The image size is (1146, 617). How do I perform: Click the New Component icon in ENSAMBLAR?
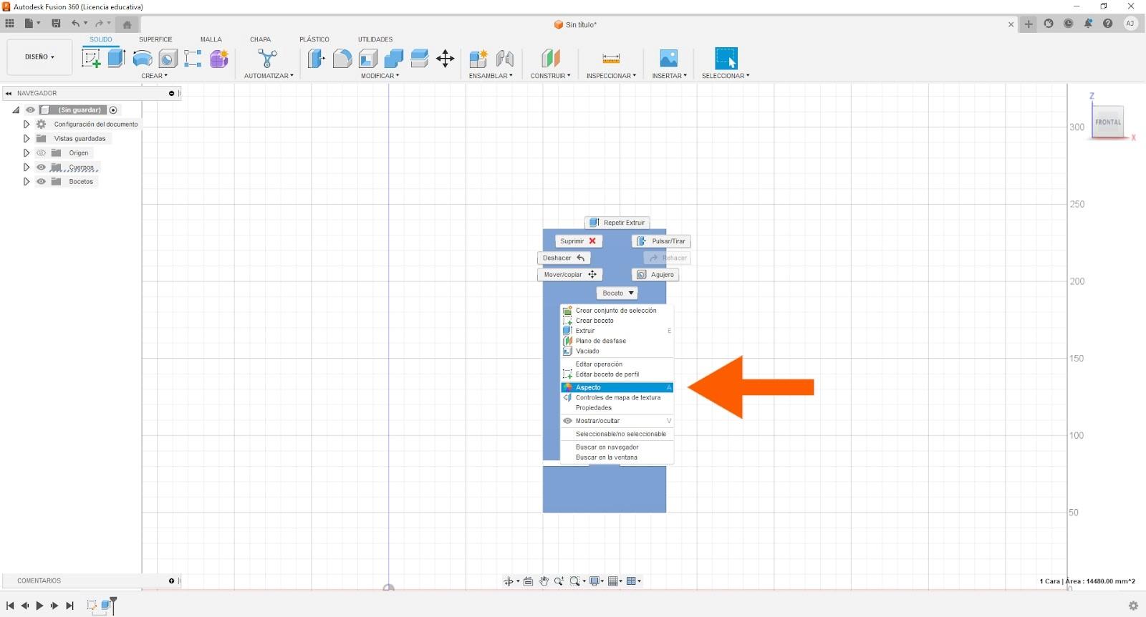478,59
